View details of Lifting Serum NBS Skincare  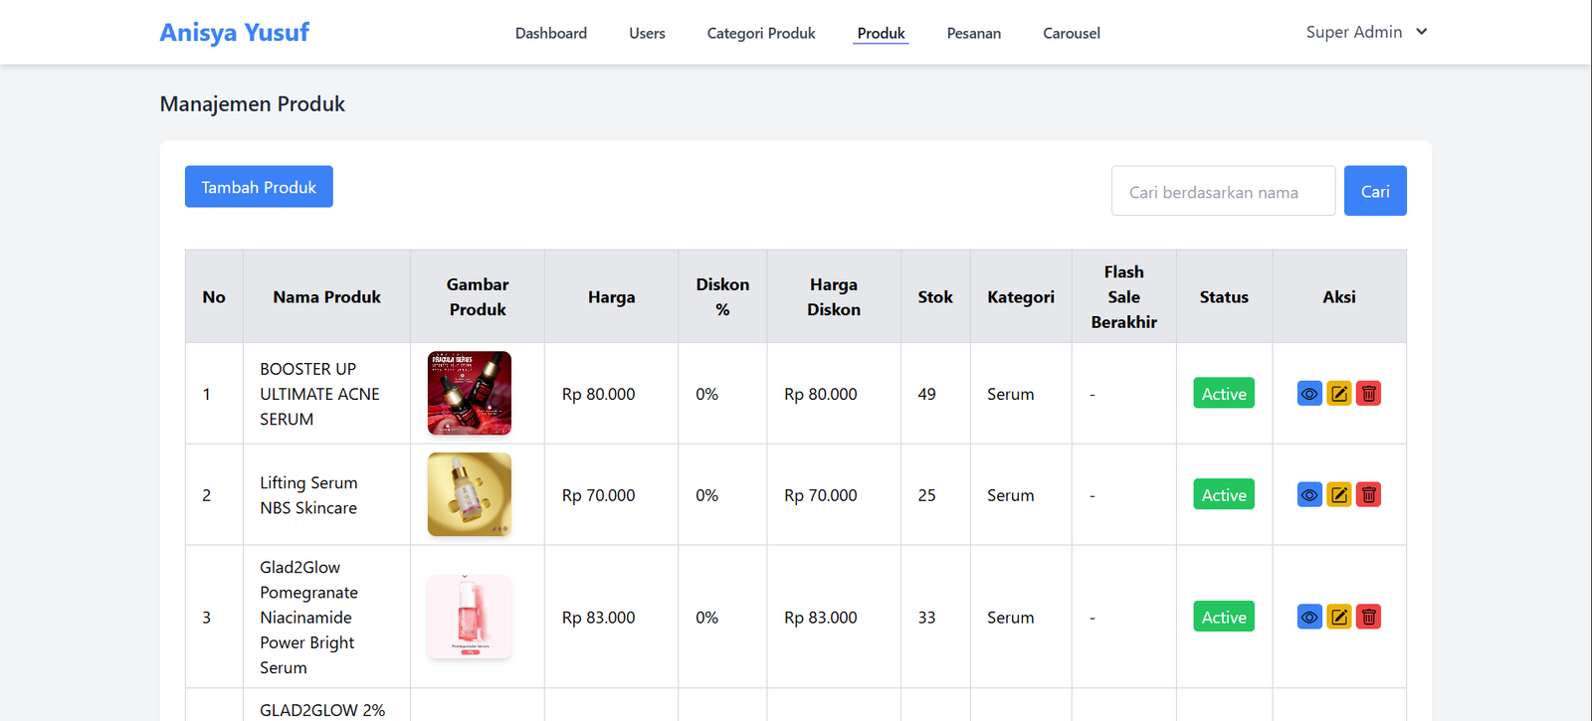tap(1309, 495)
